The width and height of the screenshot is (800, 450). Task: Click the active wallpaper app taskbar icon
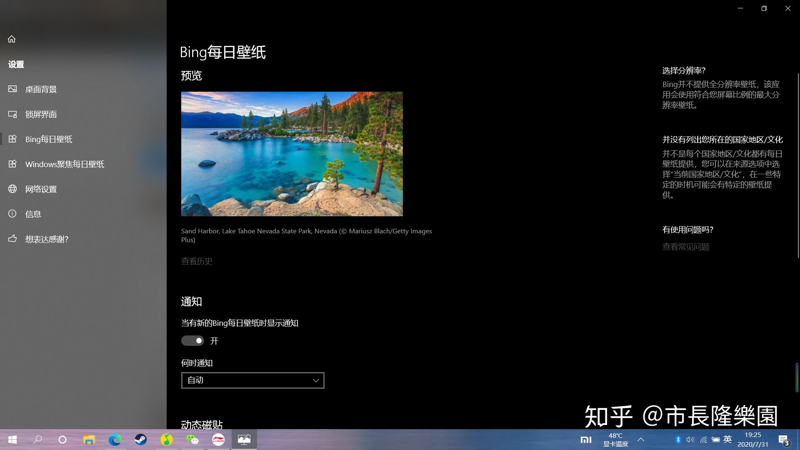pos(244,440)
